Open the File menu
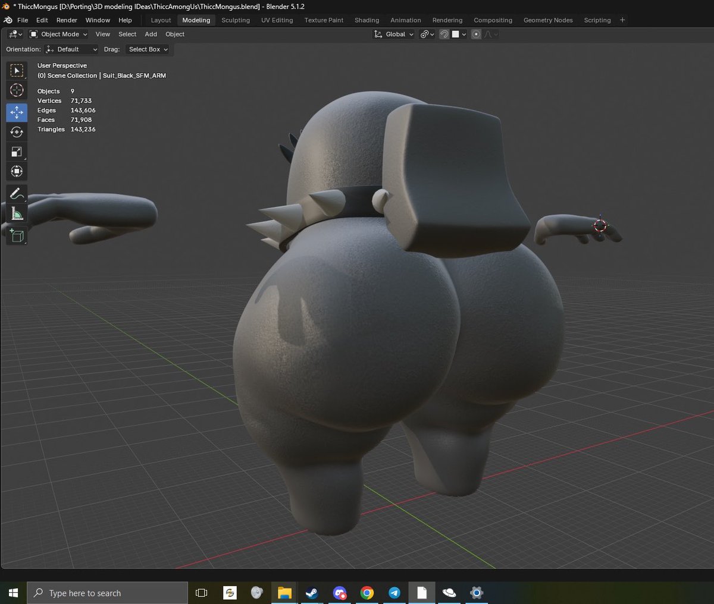This screenshot has width=714, height=604. [23, 20]
